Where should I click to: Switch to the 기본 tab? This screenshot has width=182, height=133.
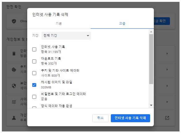(59, 23)
